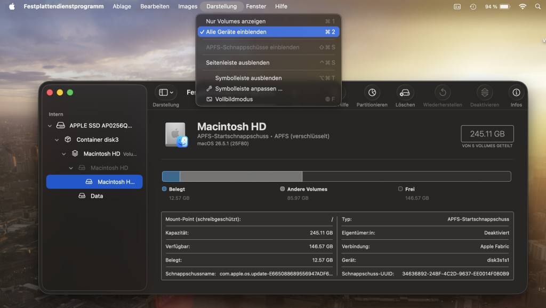Click the green zoom window button
Image resolution: width=546 pixels, height=308 pixels.
coord(70,92)
